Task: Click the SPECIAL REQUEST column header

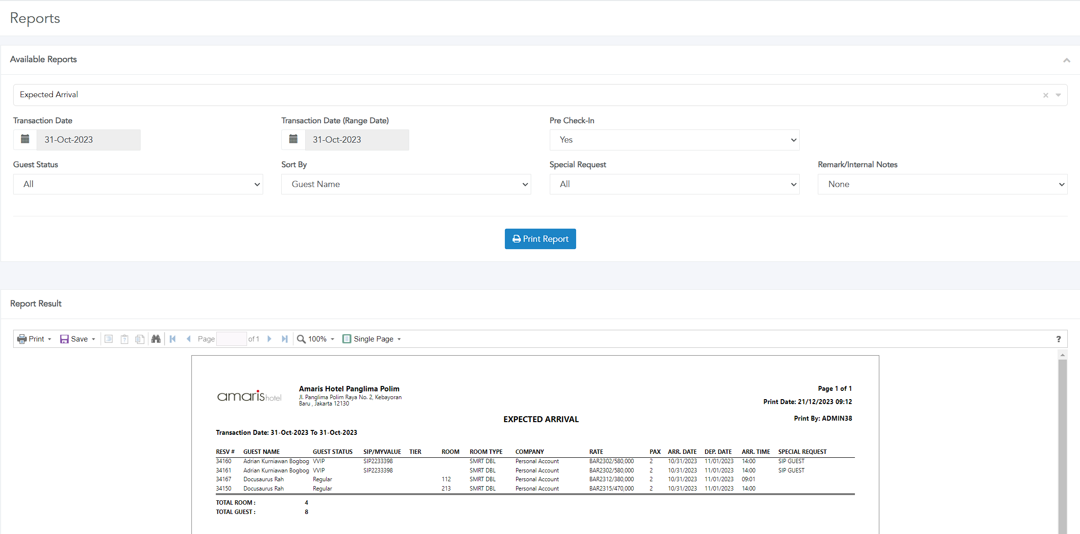Action: [802, 452]
